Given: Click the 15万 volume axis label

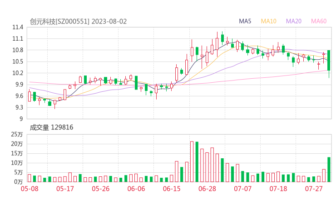Looking at the screenshot, I should 17,153.
